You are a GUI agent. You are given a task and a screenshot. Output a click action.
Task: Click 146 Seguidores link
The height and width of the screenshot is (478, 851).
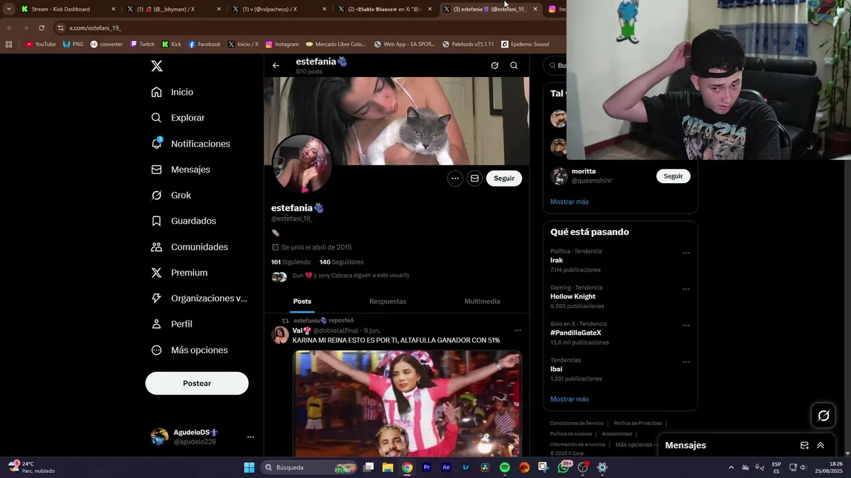click(342, 262)
